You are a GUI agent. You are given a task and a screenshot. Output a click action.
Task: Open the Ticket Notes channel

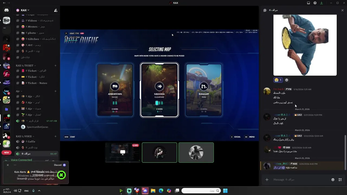click(37, 83)
